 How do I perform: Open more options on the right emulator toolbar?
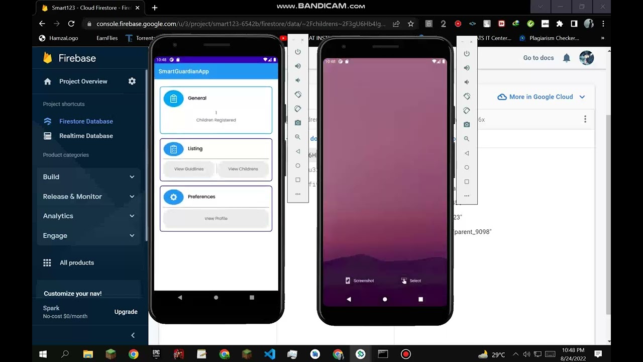[467, 196]
